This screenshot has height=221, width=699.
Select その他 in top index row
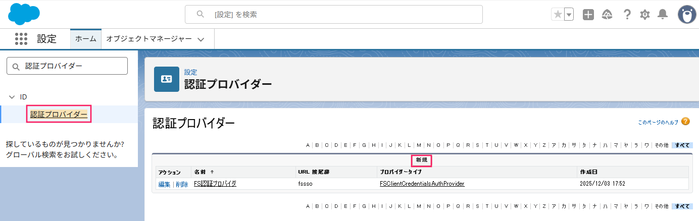(662, 145)
